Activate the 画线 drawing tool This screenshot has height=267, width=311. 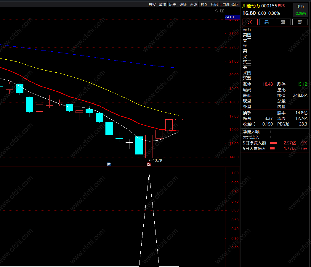[193, 4]
